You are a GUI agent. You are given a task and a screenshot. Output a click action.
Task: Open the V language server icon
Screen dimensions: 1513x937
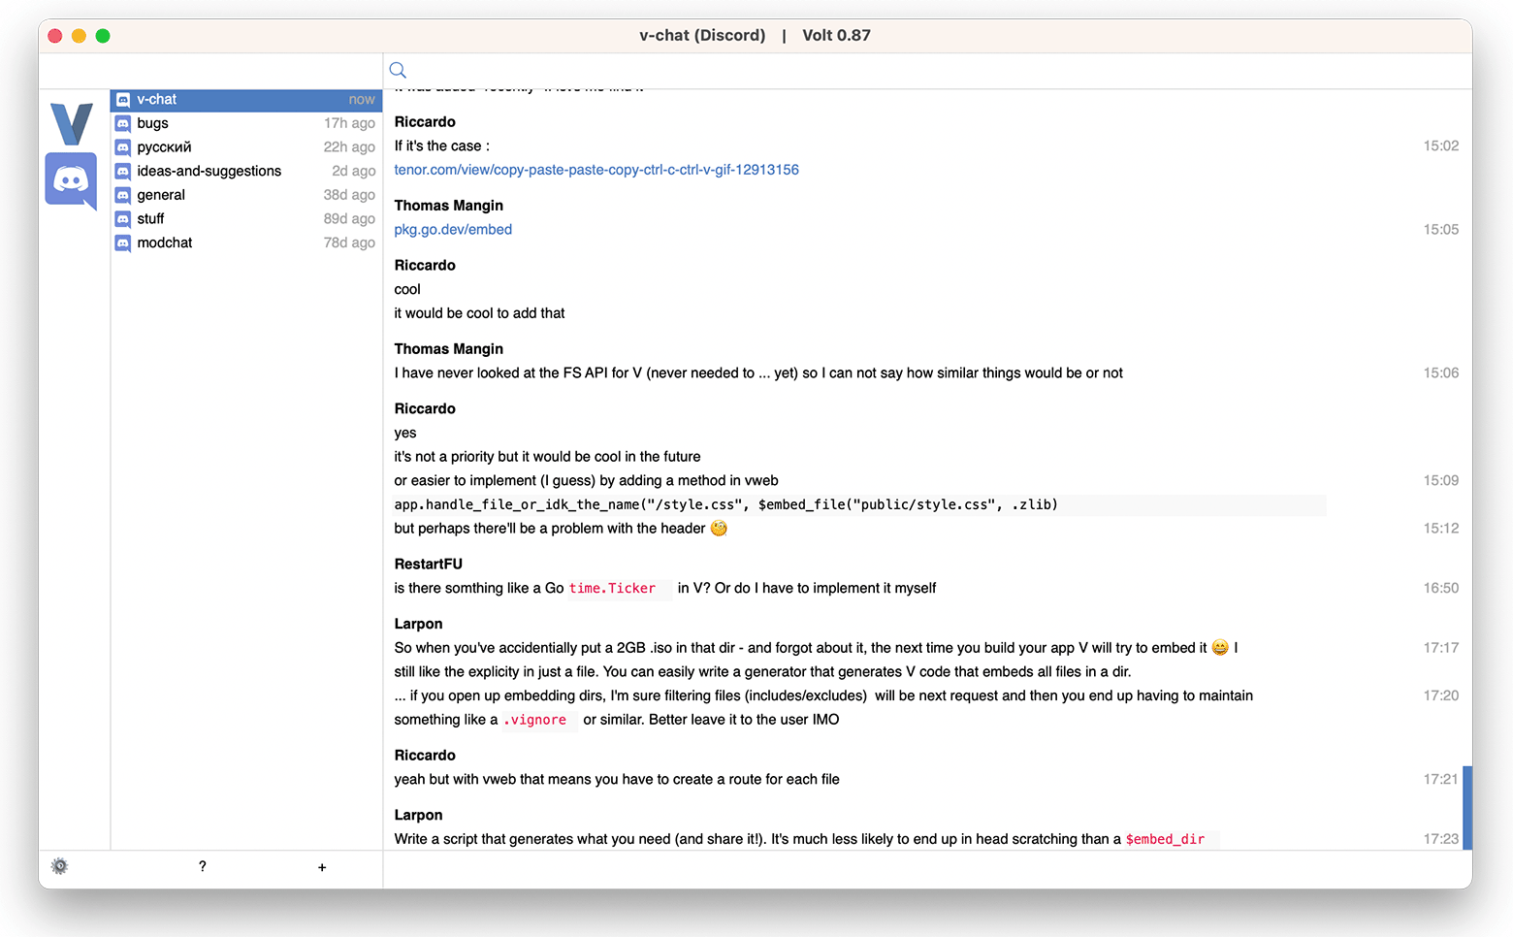71,123
